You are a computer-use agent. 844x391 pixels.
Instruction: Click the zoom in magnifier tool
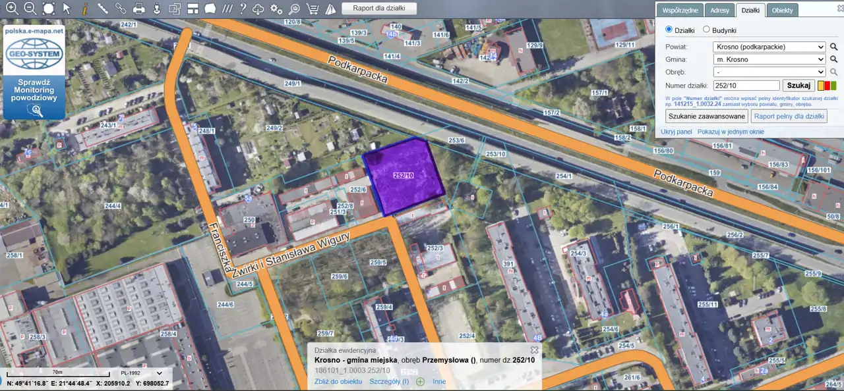pyautogui.click(x=12, y=9)
